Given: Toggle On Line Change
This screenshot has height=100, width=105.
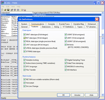Looking at the screenshot, I should coord(24,86).
